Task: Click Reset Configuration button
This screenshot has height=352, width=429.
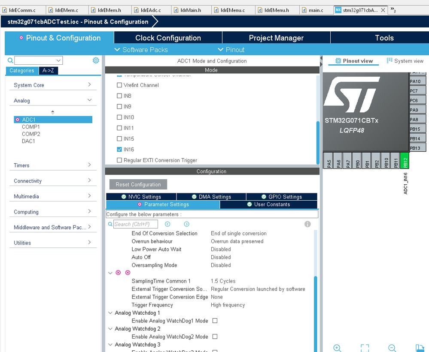Action: (138, 184)
